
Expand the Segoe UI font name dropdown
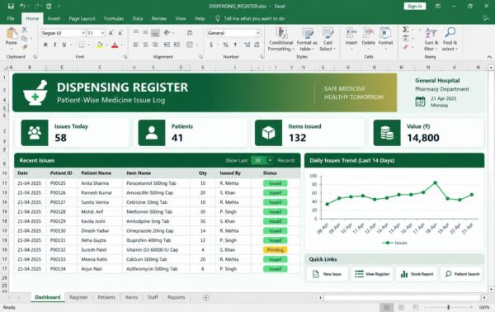point(83,33)
